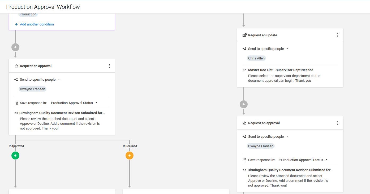Select Chris Allen recipient chip

(256, 58)
